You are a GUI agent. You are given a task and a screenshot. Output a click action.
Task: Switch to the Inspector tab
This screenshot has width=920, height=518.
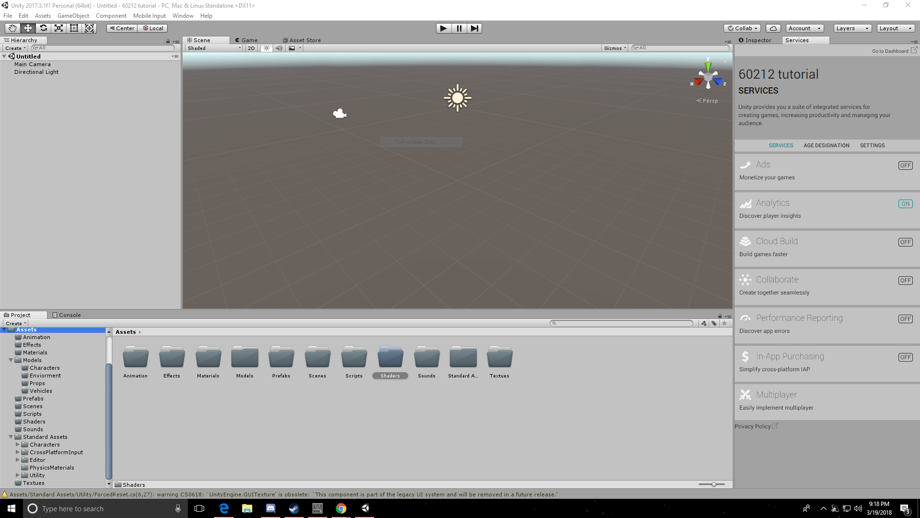[x=755, y=40]
